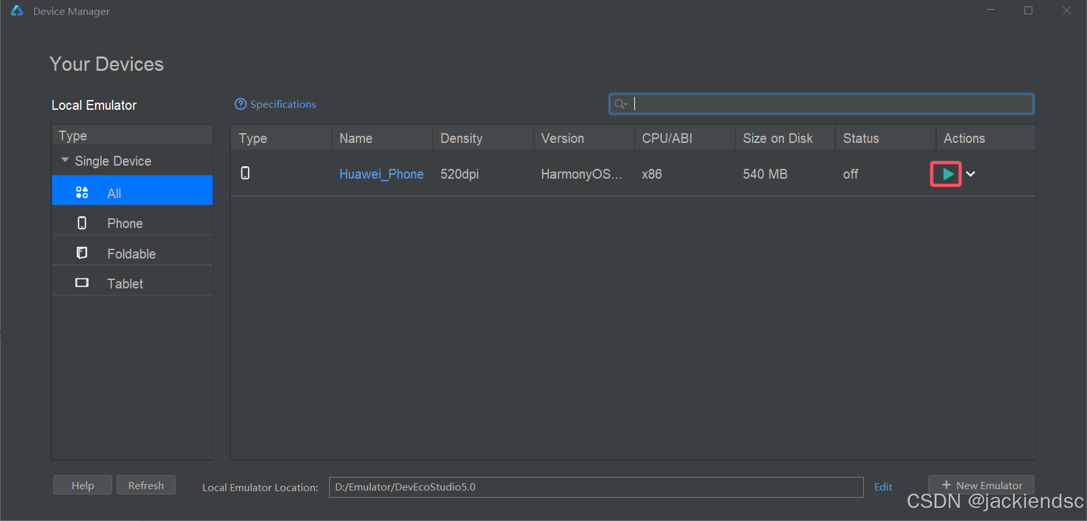Click the phone type icon in device row
Screen dimensions: 1087x521
245,173
